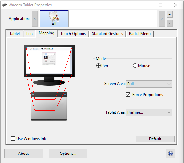Select the All application icon
The width and height of the screenshot is (184, 163).
point(54,19)
